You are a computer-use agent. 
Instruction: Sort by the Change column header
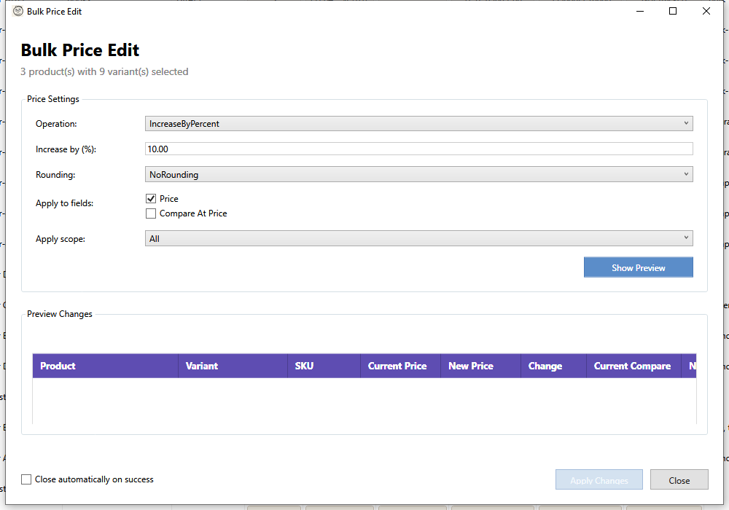coord(553,366)
